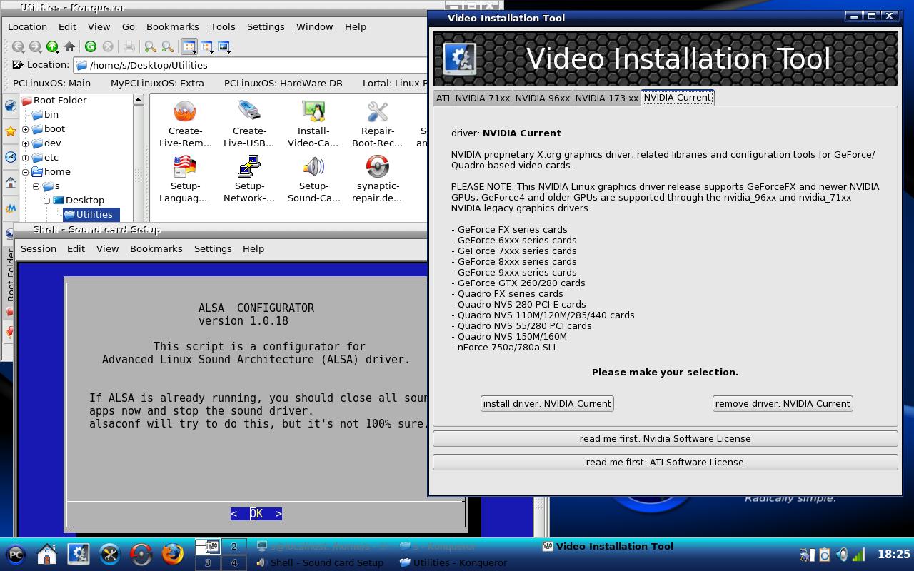Click the Create-Live-USB... icon
The height and width of the screenshot is (571, 914).
pyautogui.click(x=249, y=123)
